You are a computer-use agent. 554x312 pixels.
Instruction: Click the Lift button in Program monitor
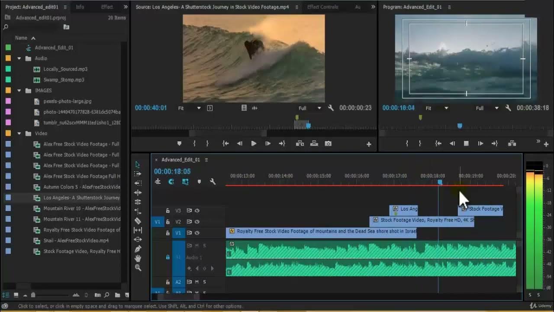click(512, 143)
